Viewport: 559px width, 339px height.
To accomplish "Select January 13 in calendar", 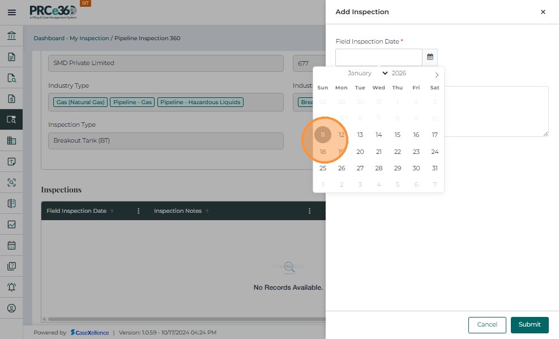I will [x=360, y=135].
